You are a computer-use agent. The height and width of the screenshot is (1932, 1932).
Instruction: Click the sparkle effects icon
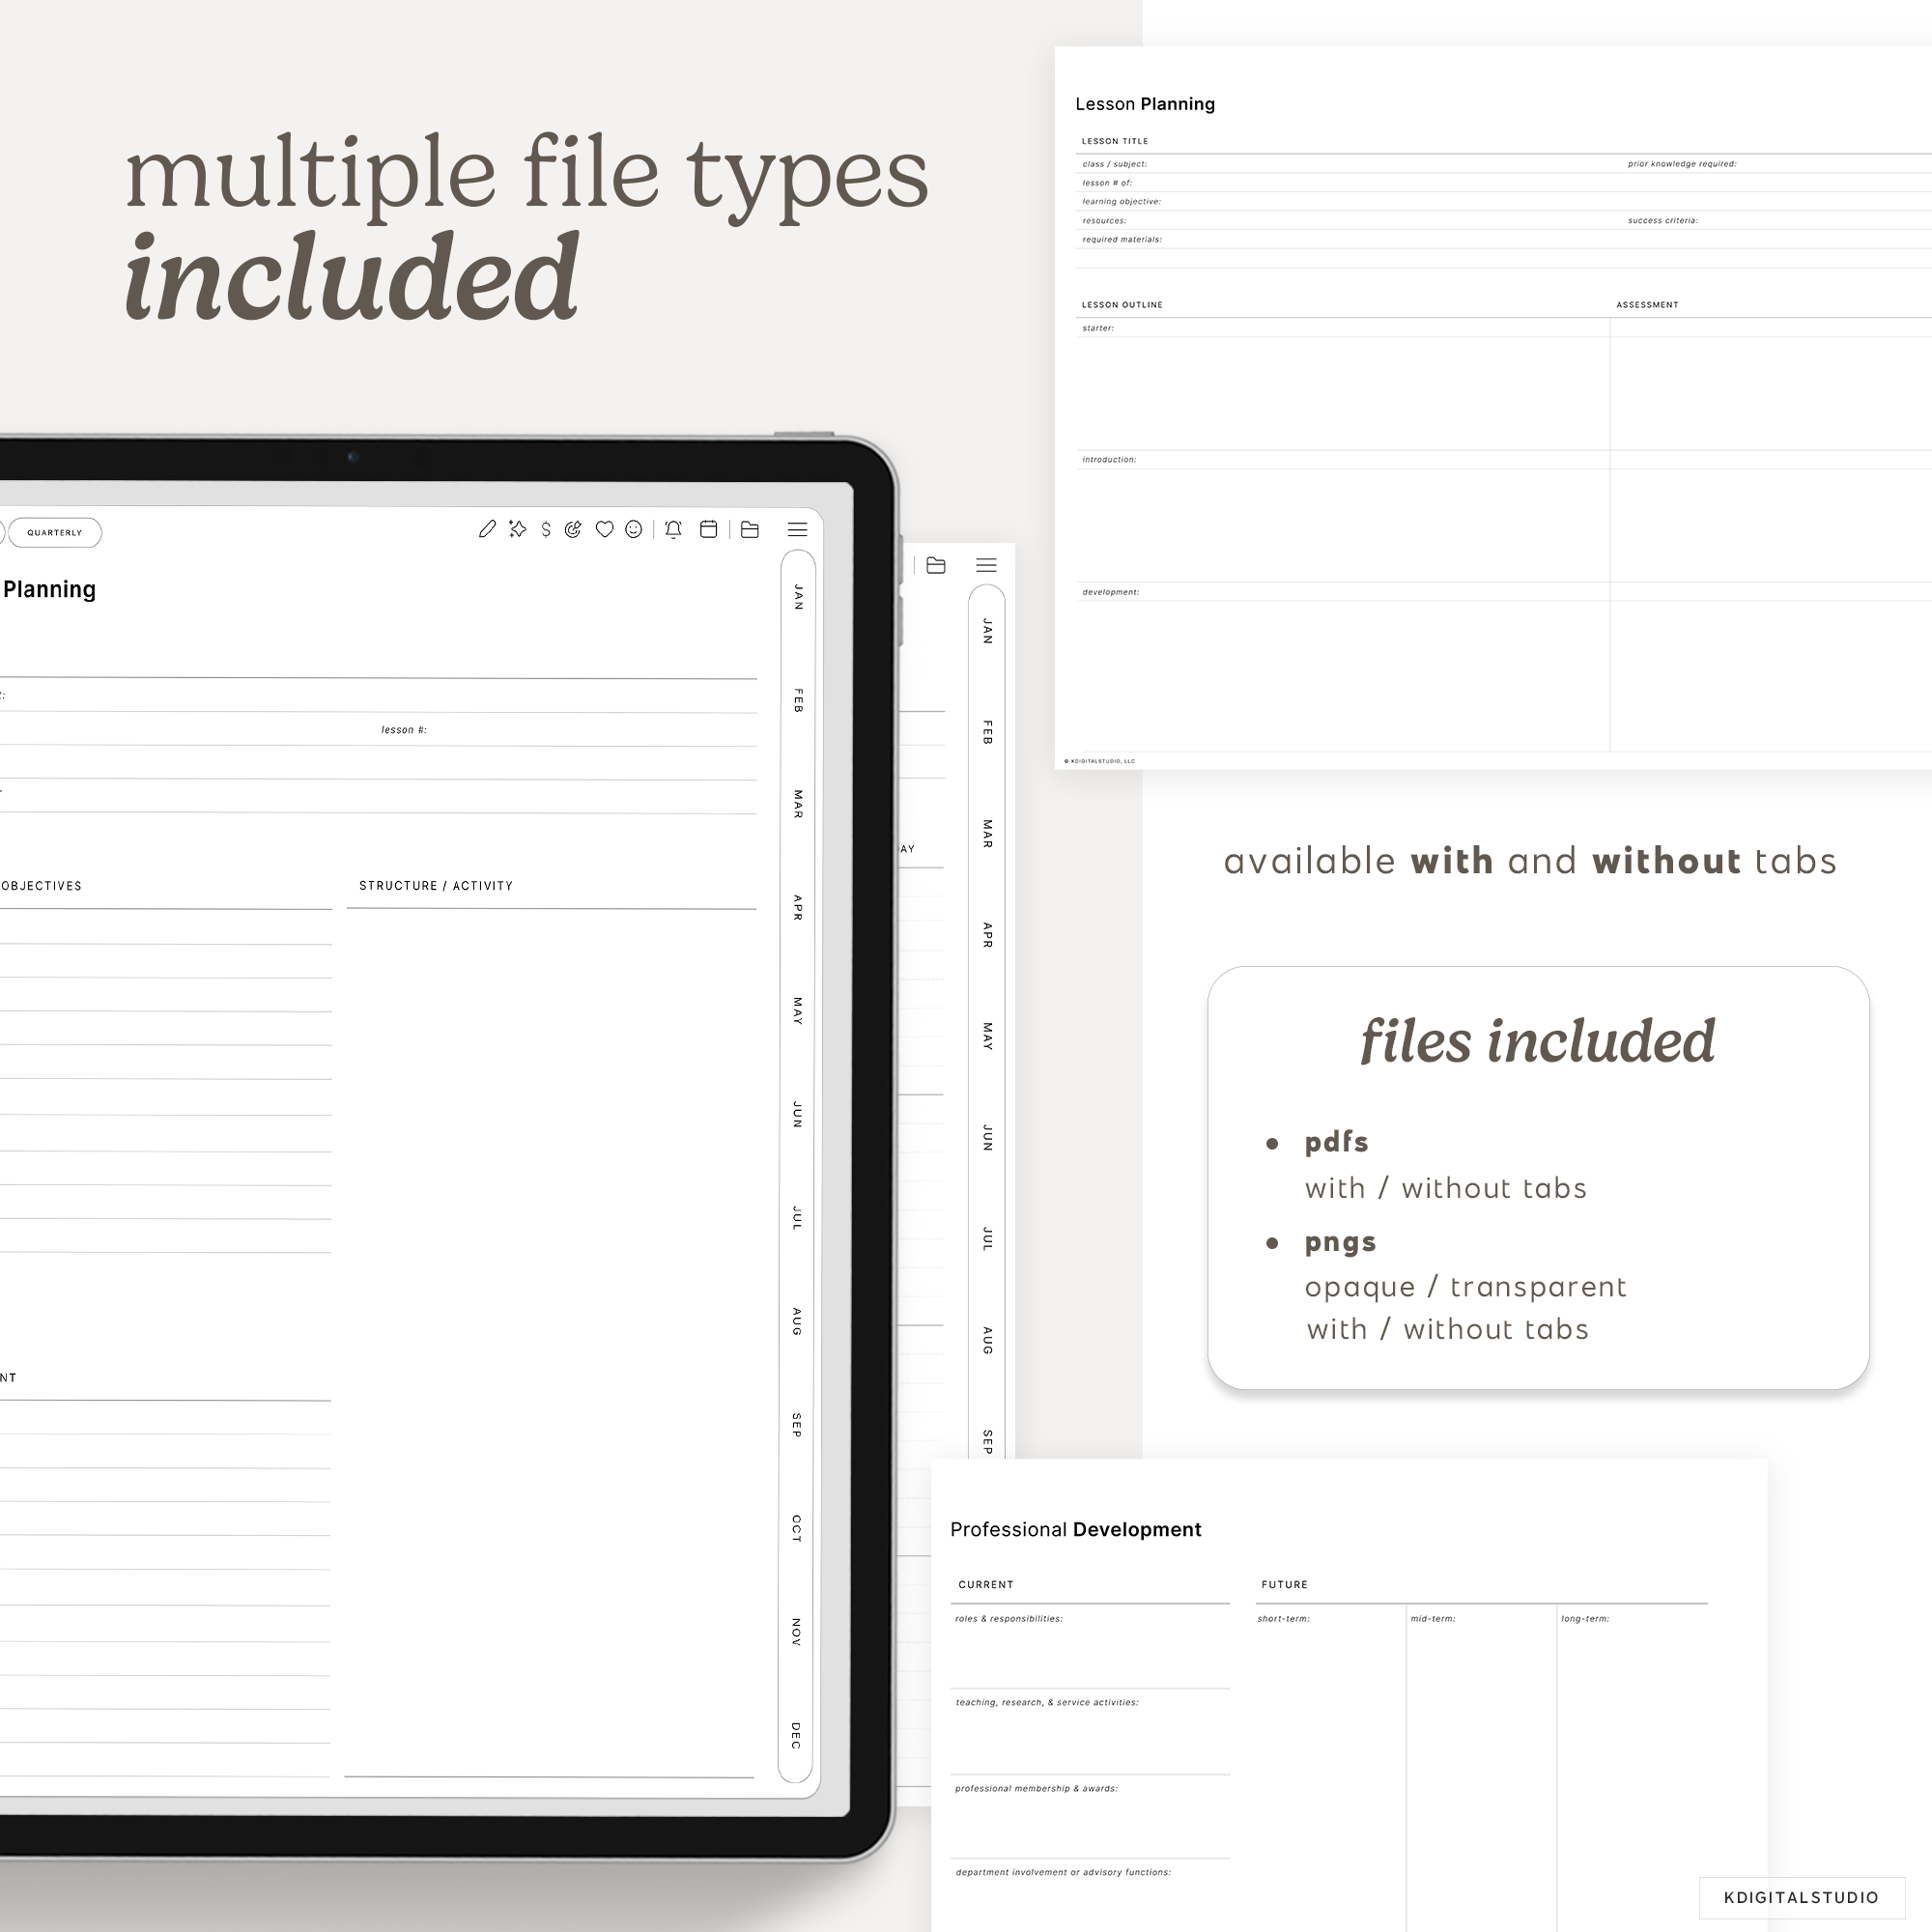coord(517,530)
